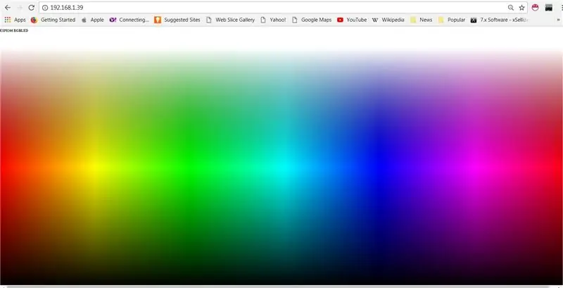Go back to the previous page
Screen dimensions: 563x288
(x=8, y=8)
